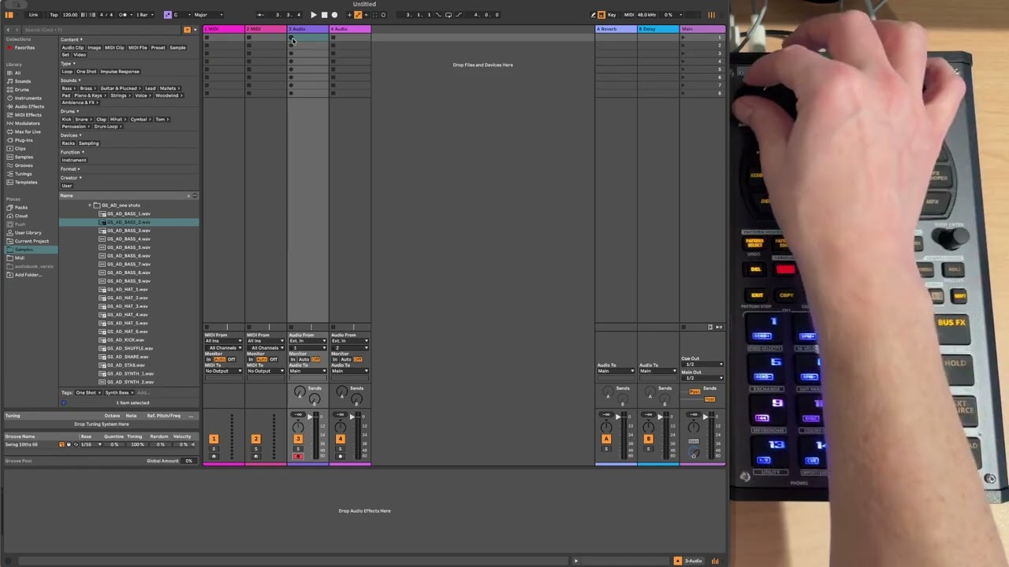Screen dimensions: 1009x567
Task: Toggle the Link button
Action: coord(33,14)
